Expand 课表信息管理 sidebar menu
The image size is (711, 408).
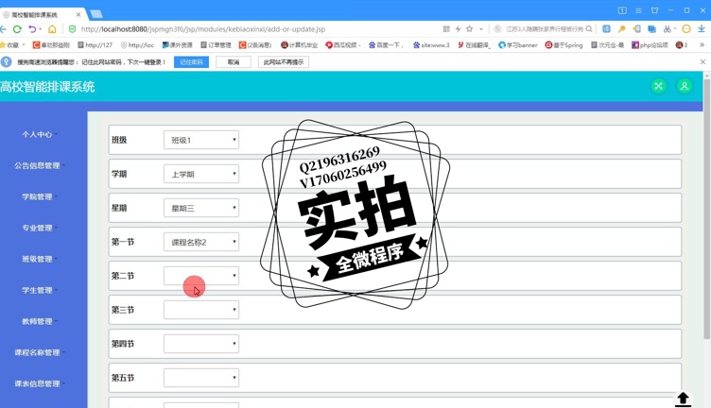(38, 383)
